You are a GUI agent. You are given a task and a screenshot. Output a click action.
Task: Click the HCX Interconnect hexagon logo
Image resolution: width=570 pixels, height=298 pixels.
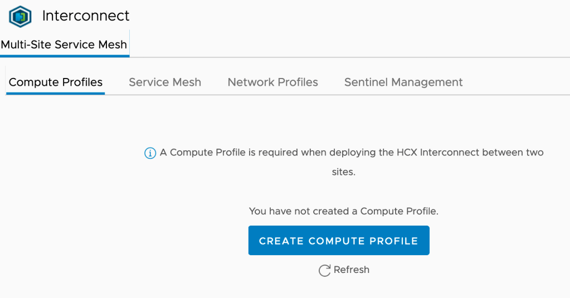[x=20, y=16]
